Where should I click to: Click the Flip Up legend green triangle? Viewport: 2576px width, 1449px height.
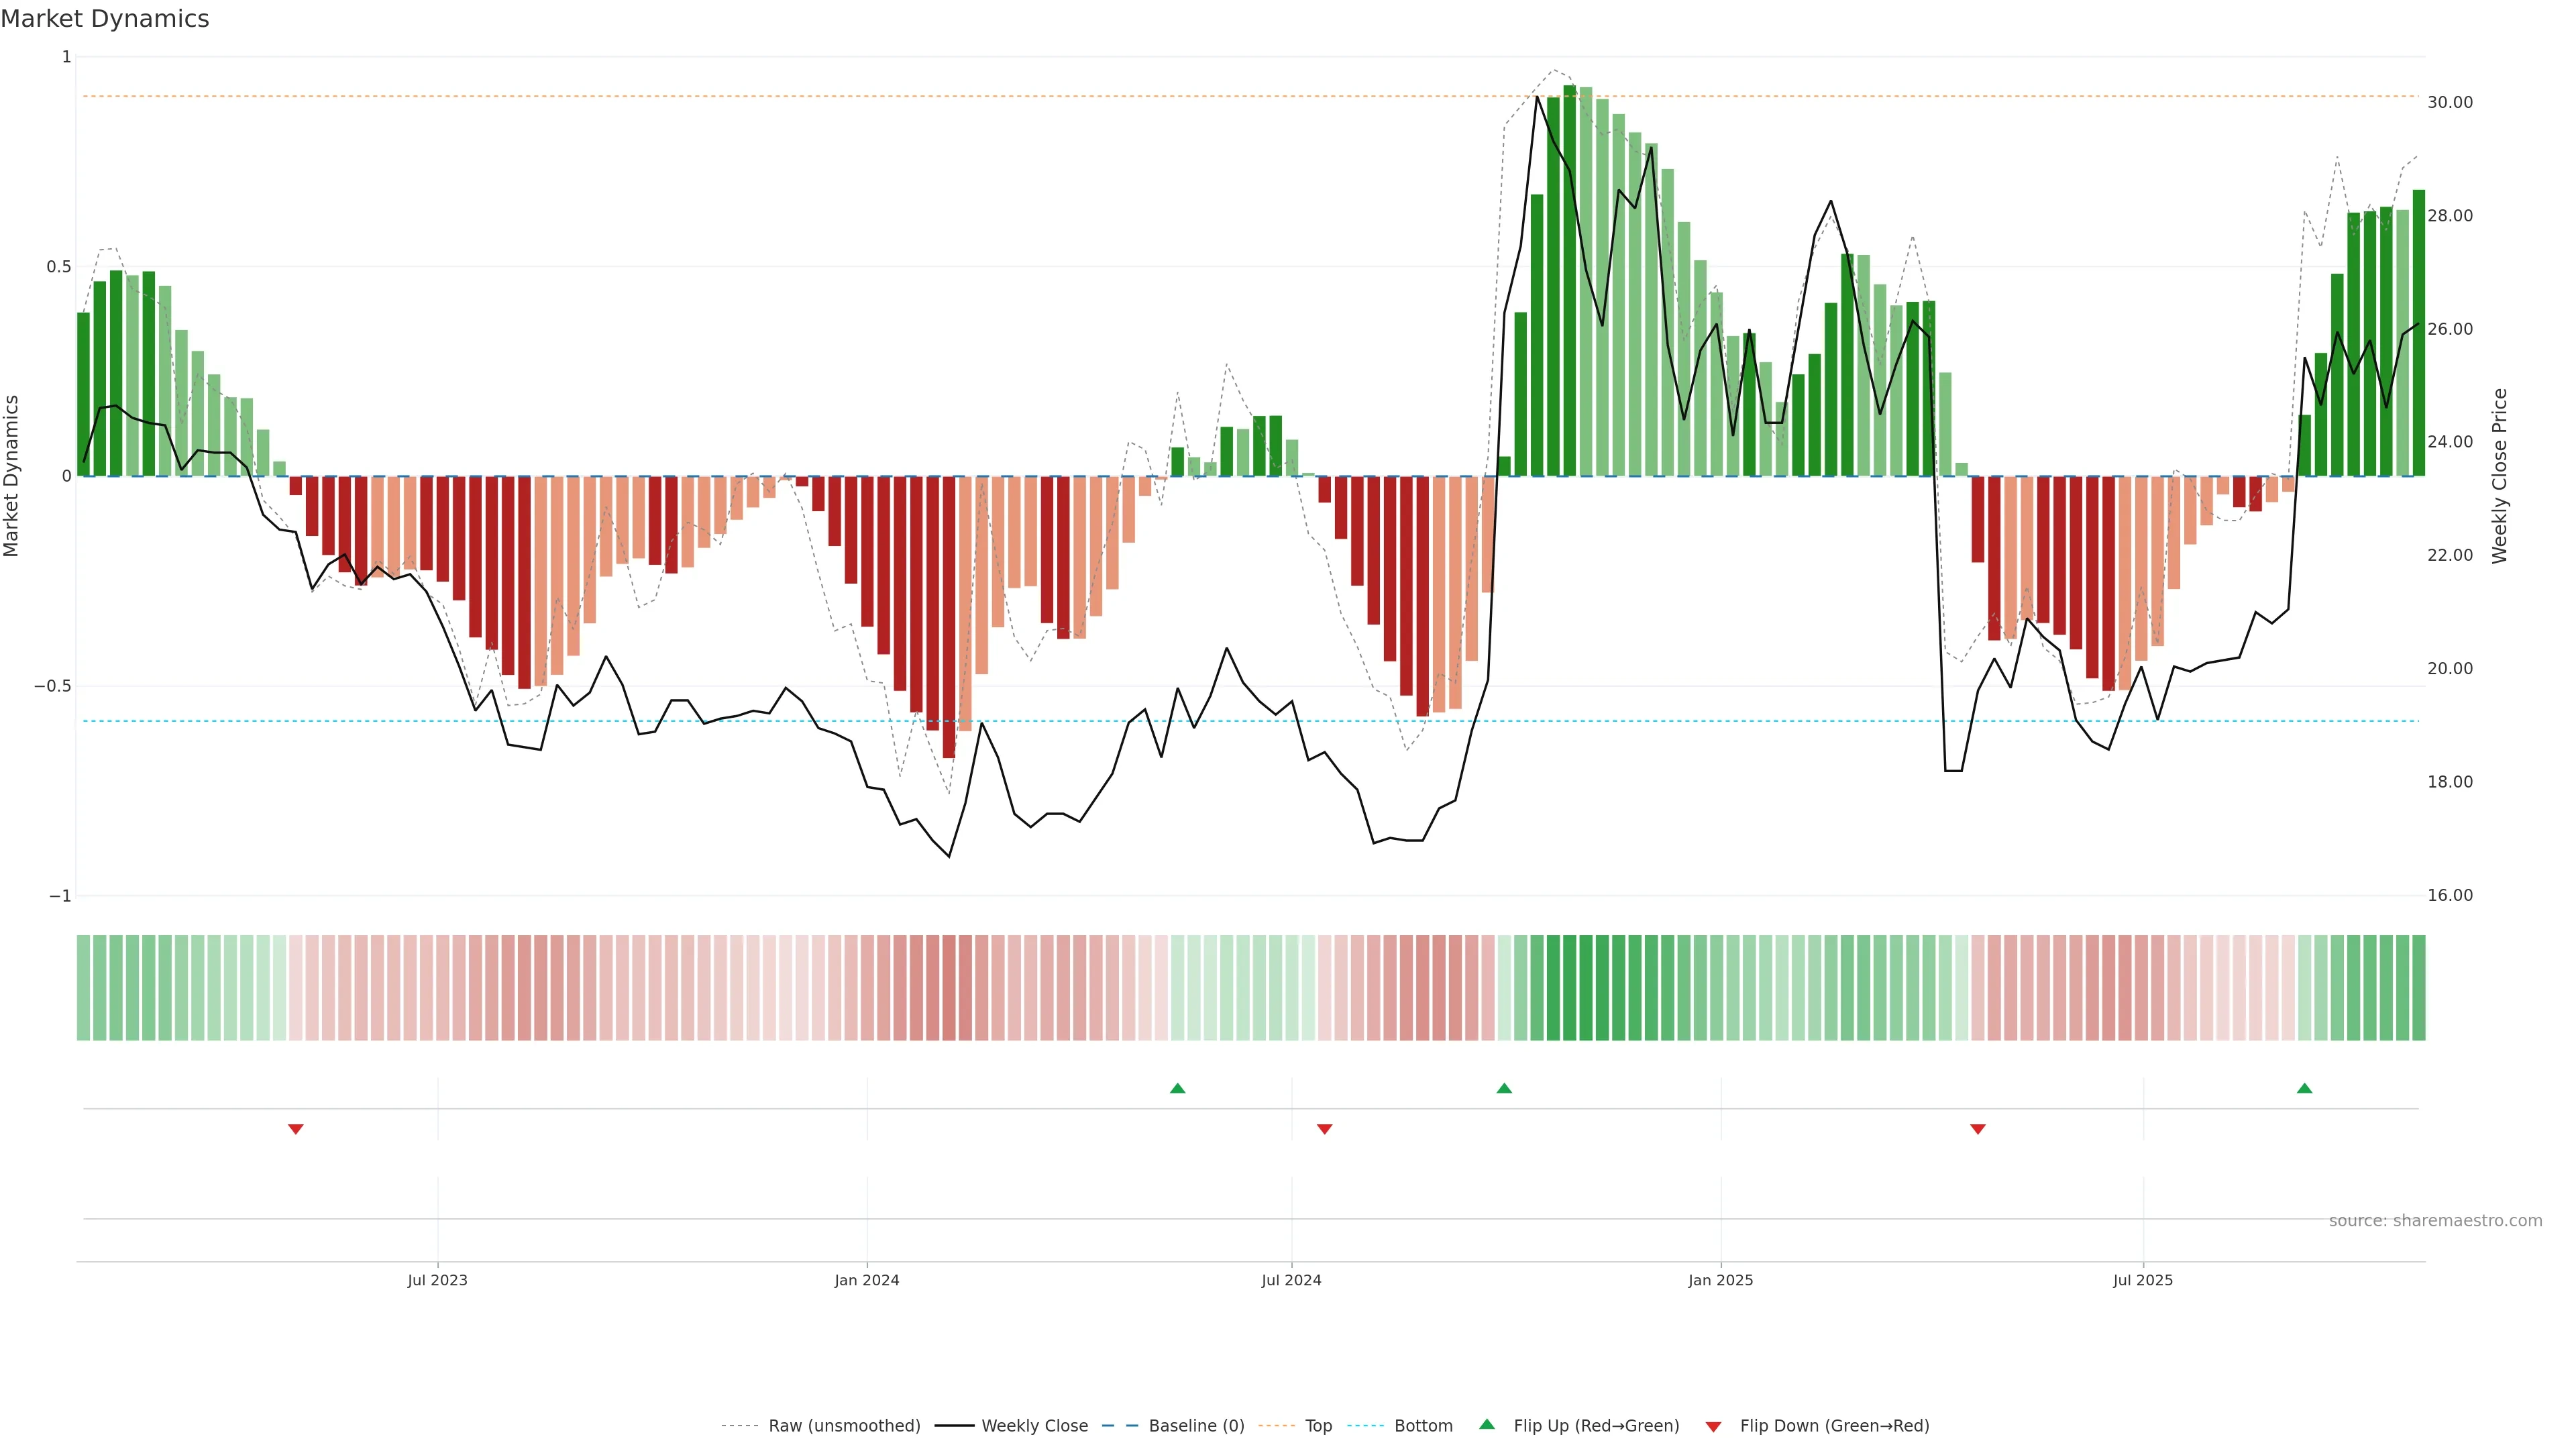(x=1487, y=1424)
